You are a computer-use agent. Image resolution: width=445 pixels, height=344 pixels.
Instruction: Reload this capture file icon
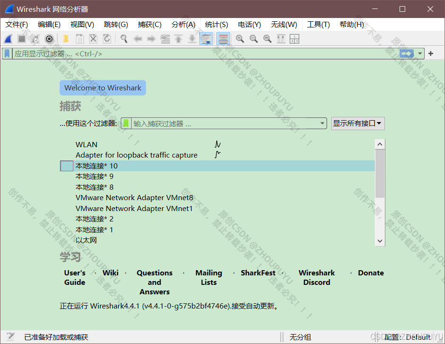click(107, 39)
